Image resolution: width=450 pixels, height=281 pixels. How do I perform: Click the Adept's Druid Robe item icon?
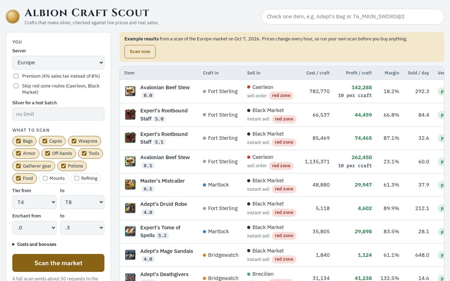[x=130, y=208]
